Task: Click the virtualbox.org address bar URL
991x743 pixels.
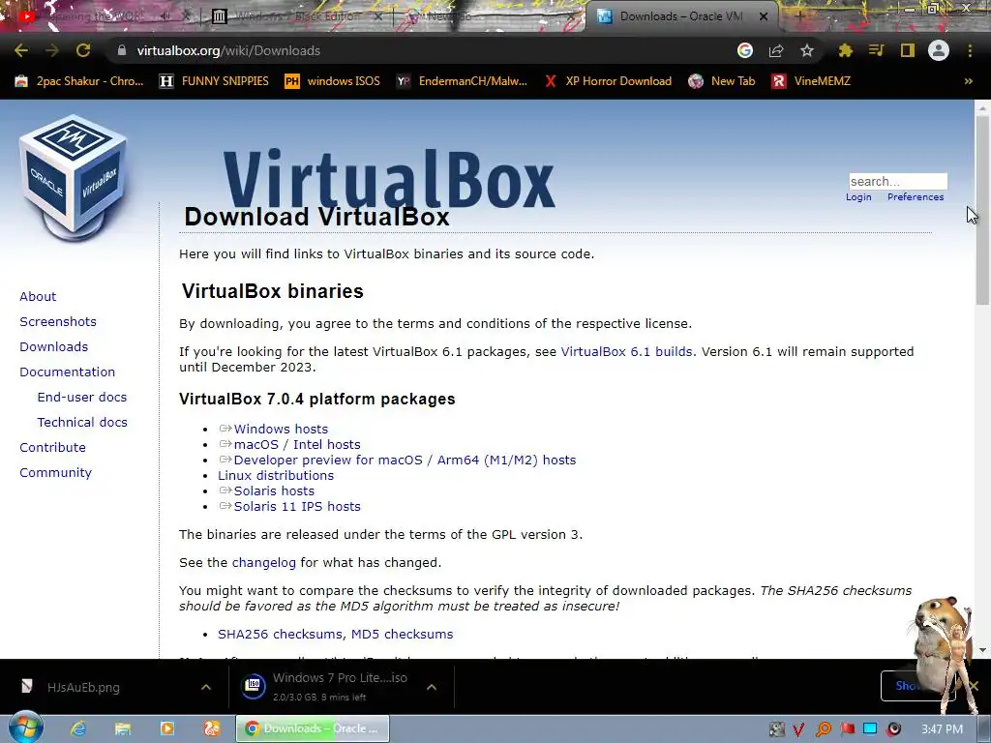Action: pyautogui.click(x=228, y=50)
